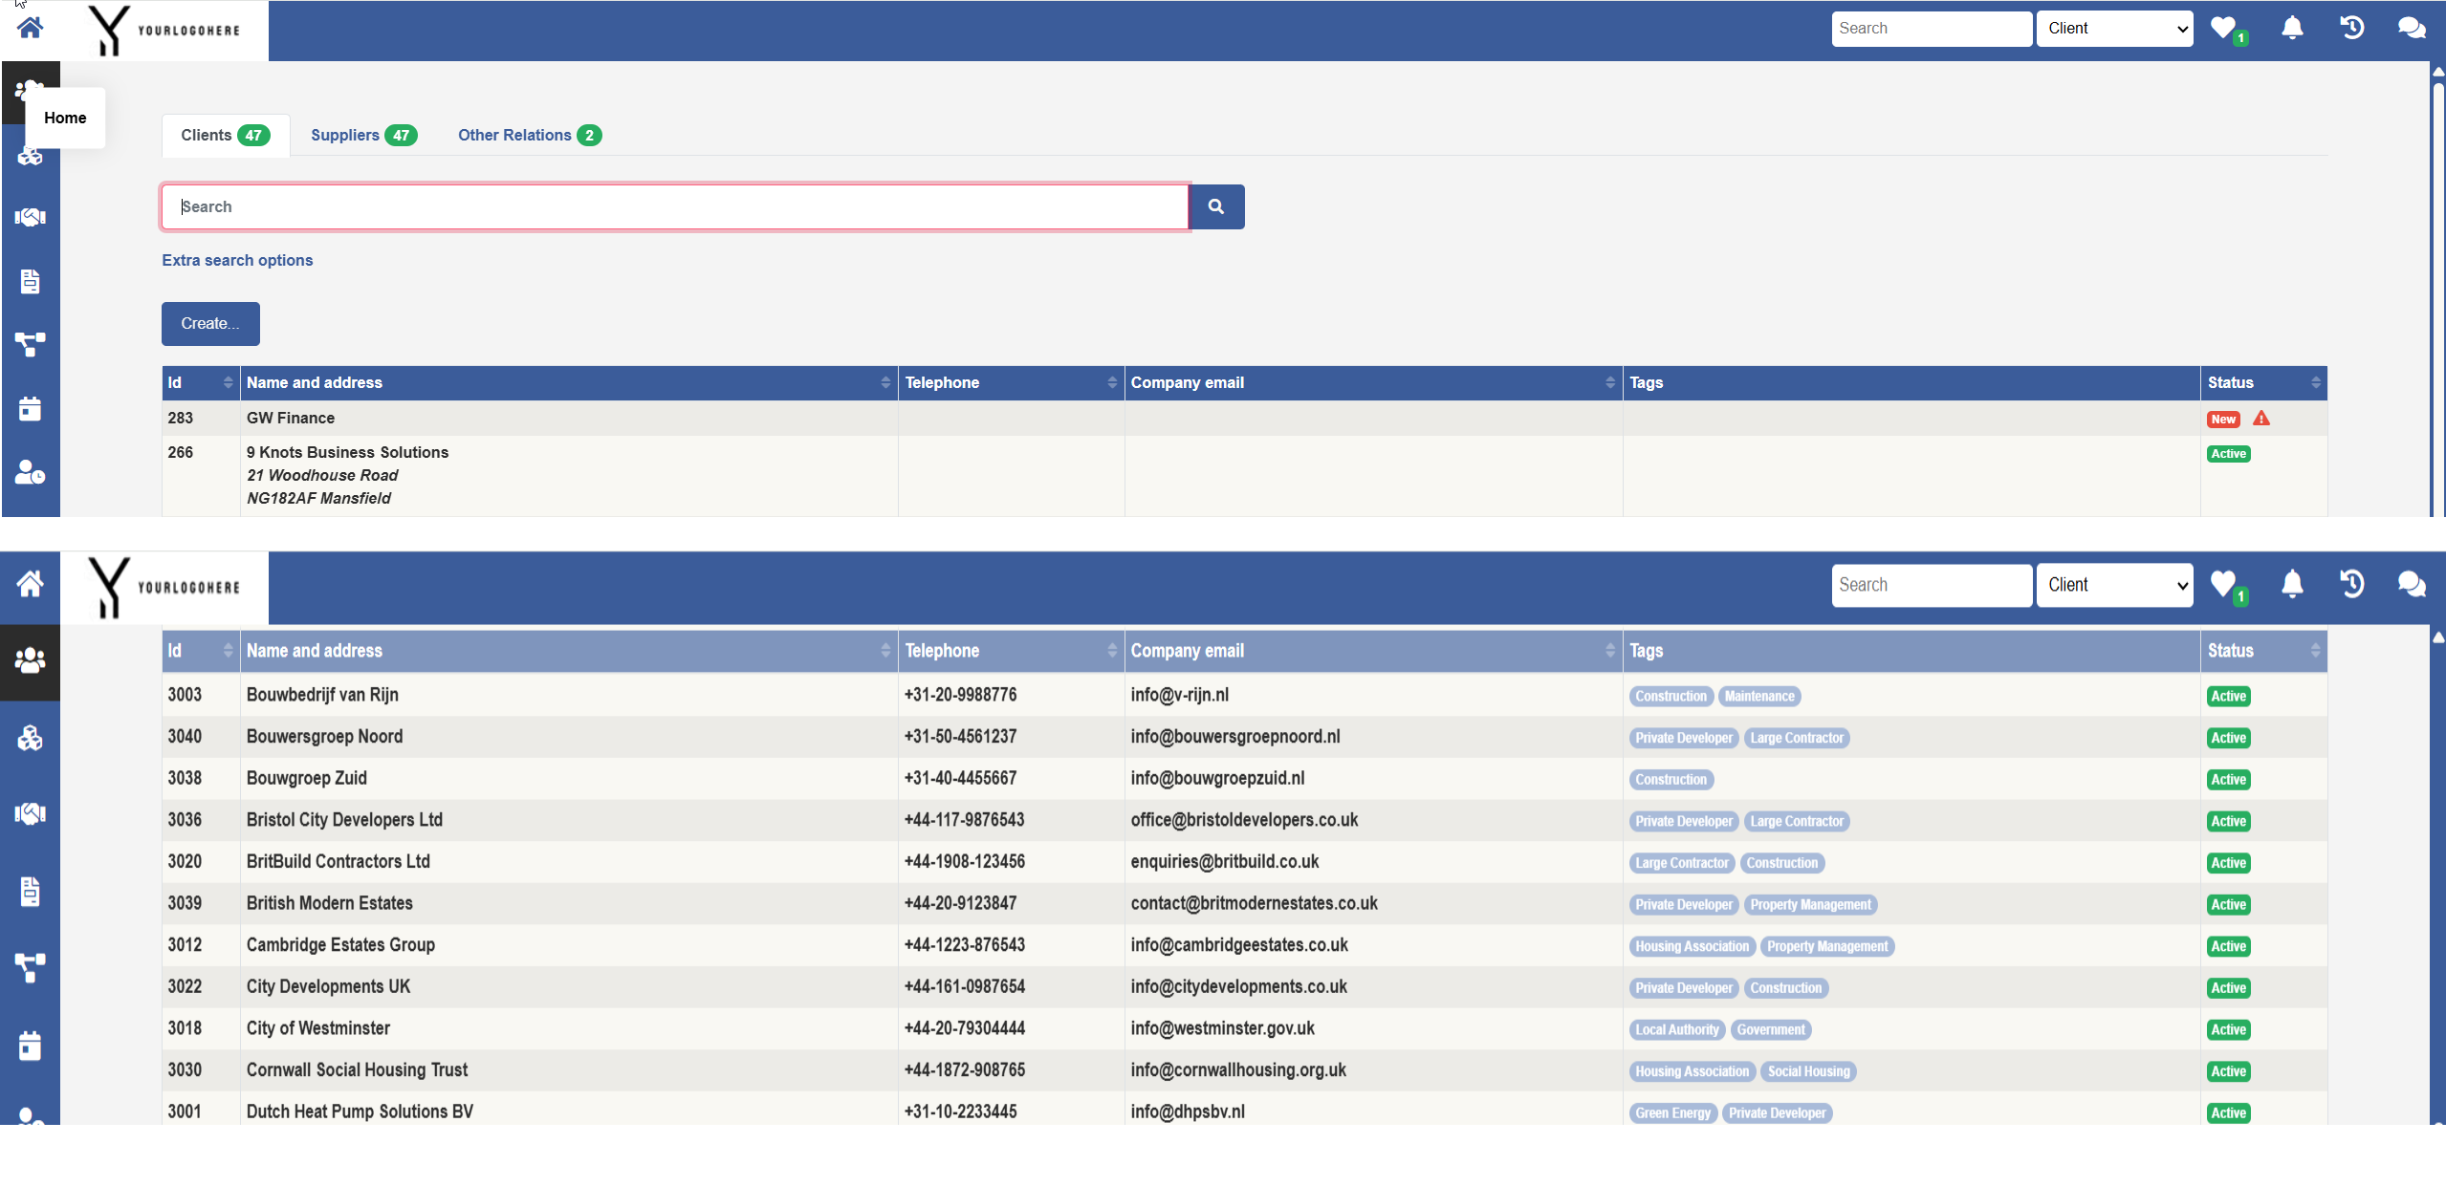
Task: Open recent history via the top clock icon
Action: pyautogui.click(x=2351, y=28)
